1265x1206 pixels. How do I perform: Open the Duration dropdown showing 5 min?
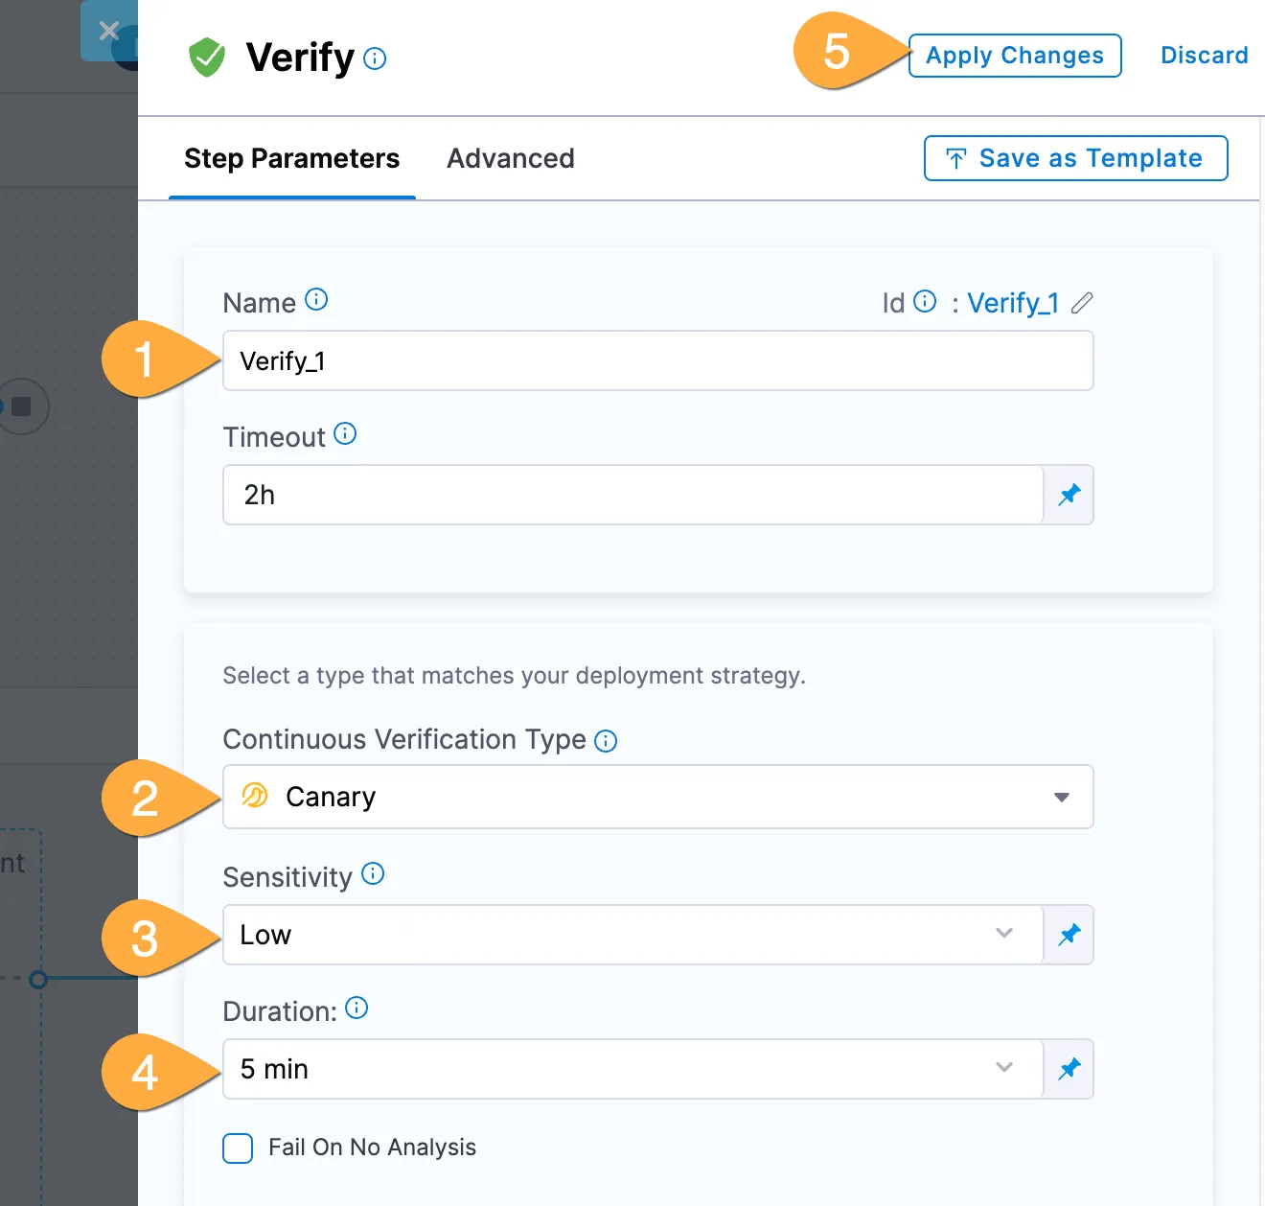coord(632,1069)
